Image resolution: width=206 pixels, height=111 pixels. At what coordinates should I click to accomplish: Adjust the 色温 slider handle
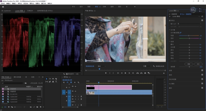pyautogui.click(x=189, y=36)
